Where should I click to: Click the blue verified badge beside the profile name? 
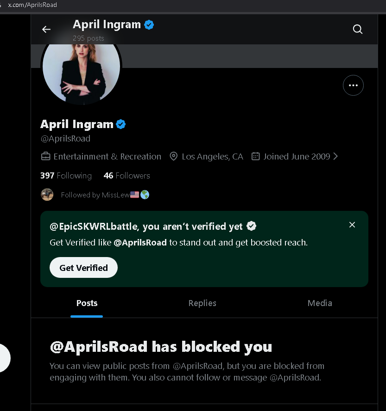(x=121, y=124)
